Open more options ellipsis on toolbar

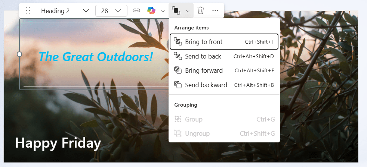point(215,11)
